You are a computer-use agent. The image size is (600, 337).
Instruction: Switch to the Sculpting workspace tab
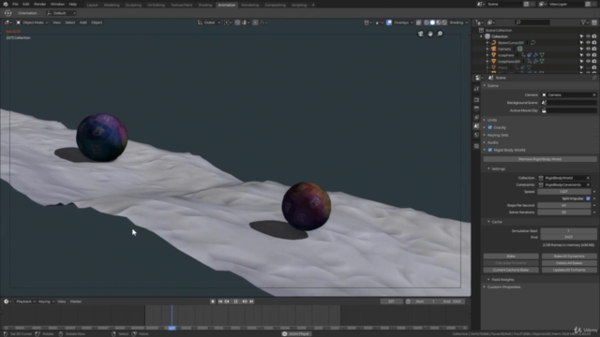[x=133, y=5]
